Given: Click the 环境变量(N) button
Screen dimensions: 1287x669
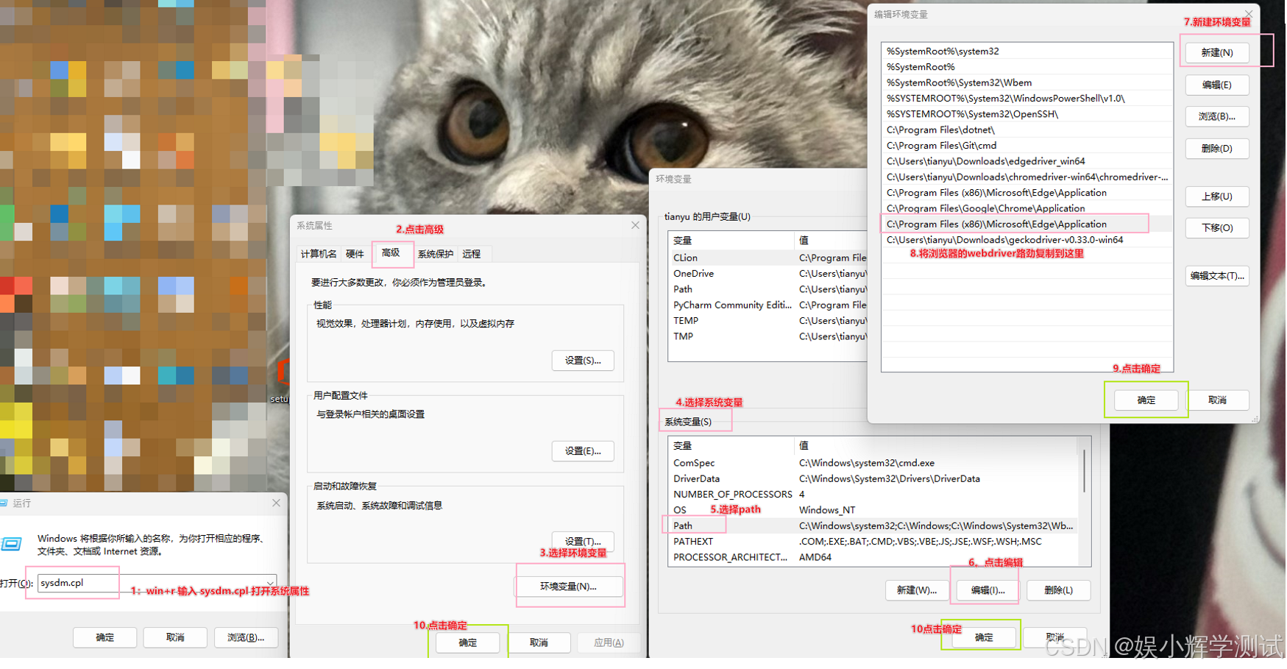Looking at the screenshot, I should coord(569,586).
